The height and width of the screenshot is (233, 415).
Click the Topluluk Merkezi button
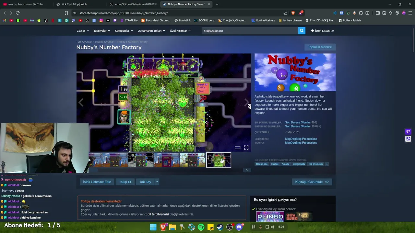tap(320, 47)
